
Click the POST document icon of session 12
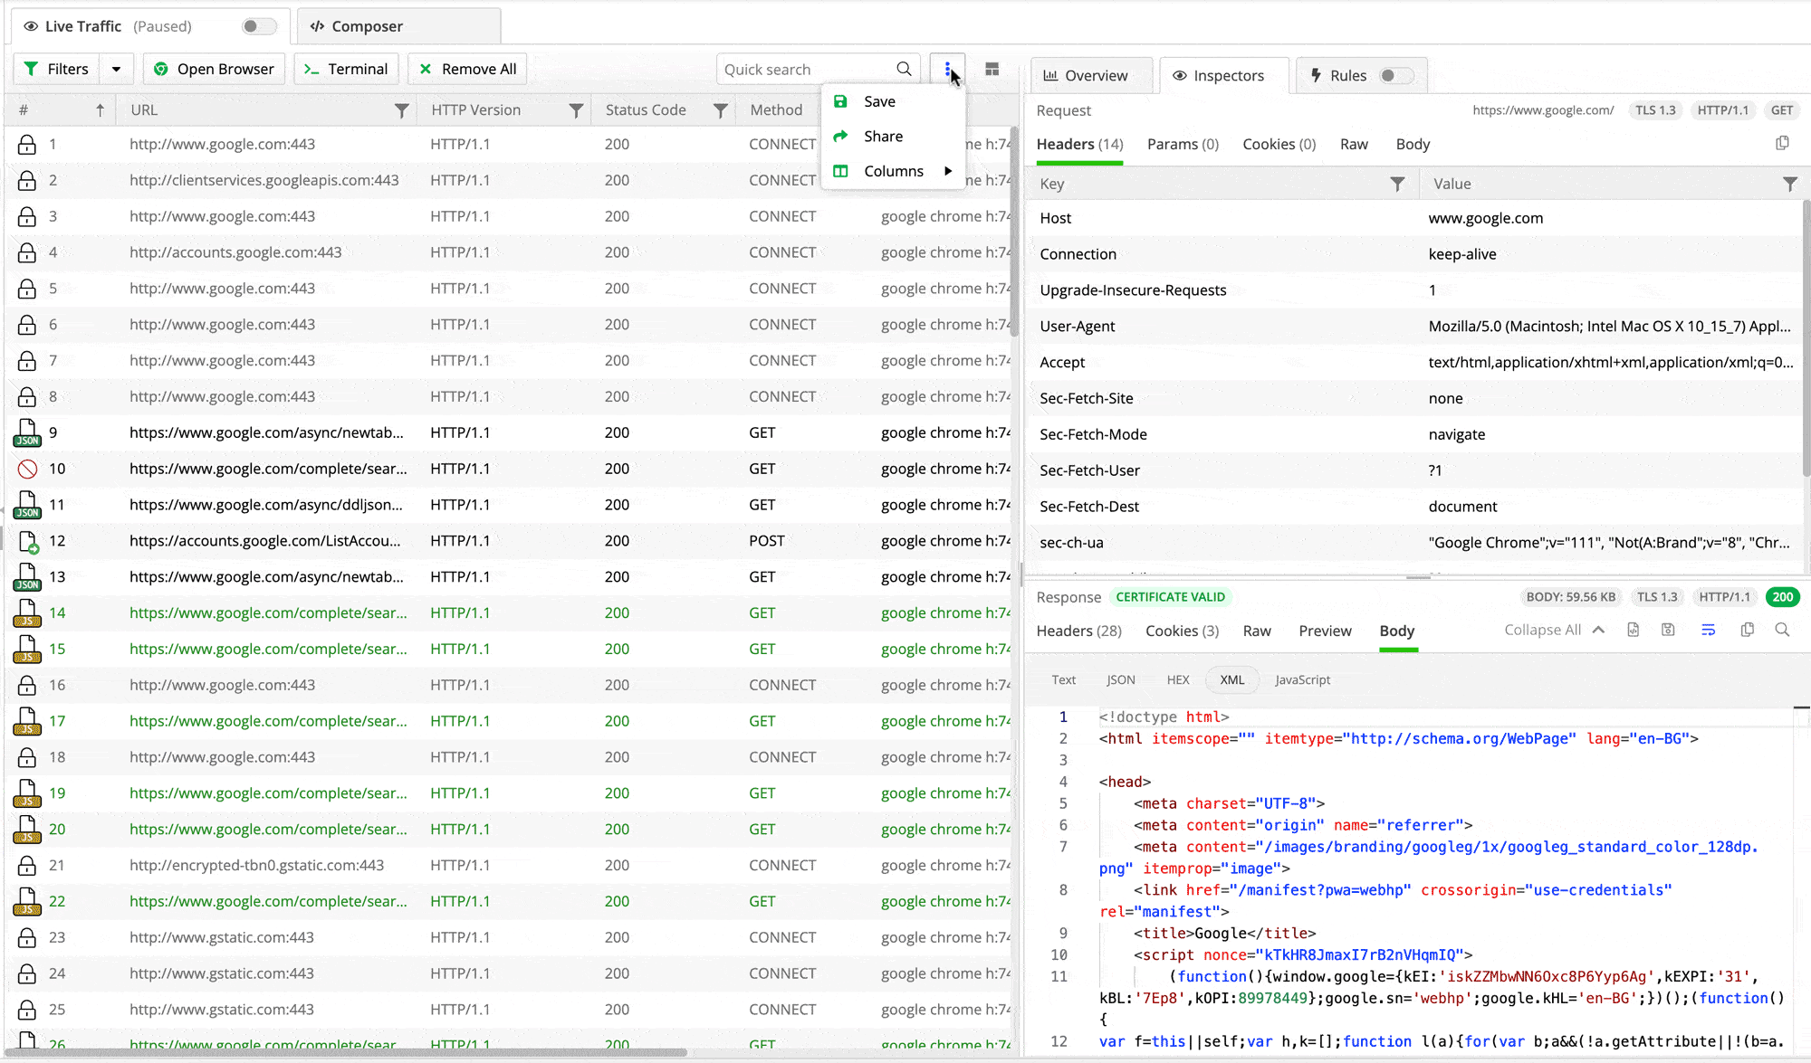pos(28,541)
